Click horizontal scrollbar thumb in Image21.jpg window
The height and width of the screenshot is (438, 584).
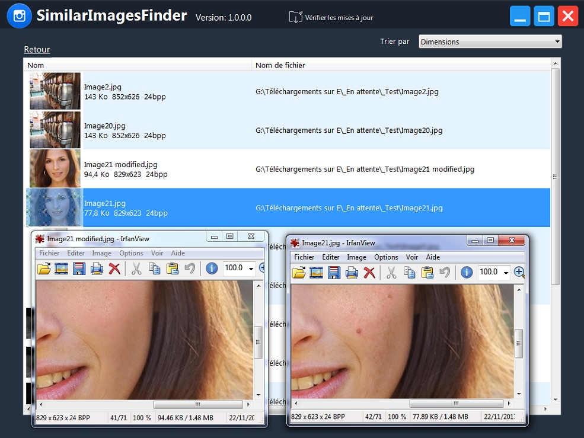(x=457, y=403)
